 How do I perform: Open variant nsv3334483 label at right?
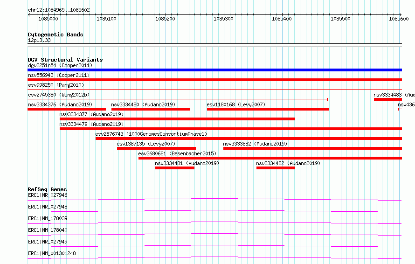click(x=394, y=95)
